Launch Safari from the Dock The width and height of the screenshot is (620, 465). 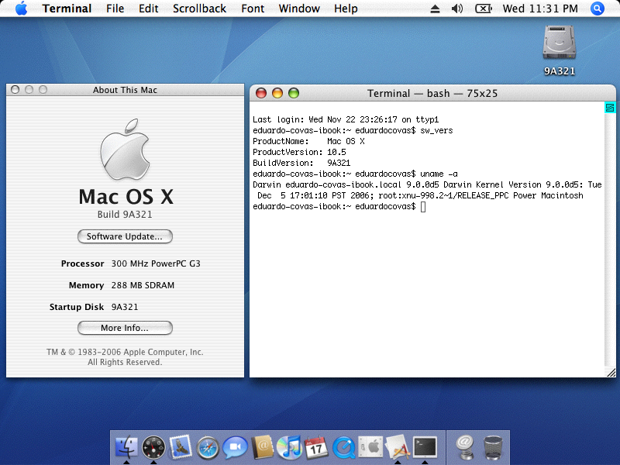click(x=208, y=446)
